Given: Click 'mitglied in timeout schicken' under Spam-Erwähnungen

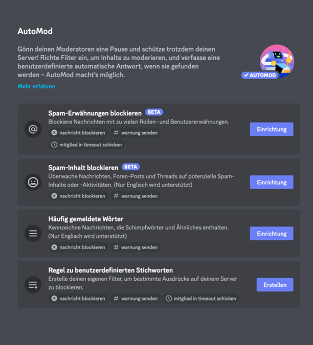Looking at the screenshot, I should click(x=86, y=145).
